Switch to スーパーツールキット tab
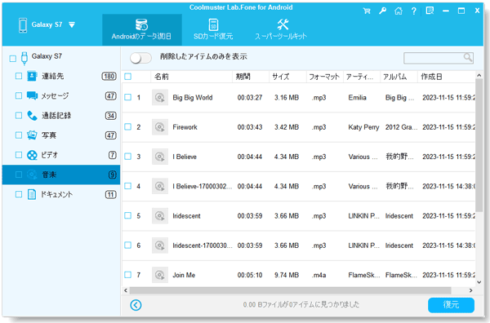The width and height of the screenshot is (490, 323). 281,29
